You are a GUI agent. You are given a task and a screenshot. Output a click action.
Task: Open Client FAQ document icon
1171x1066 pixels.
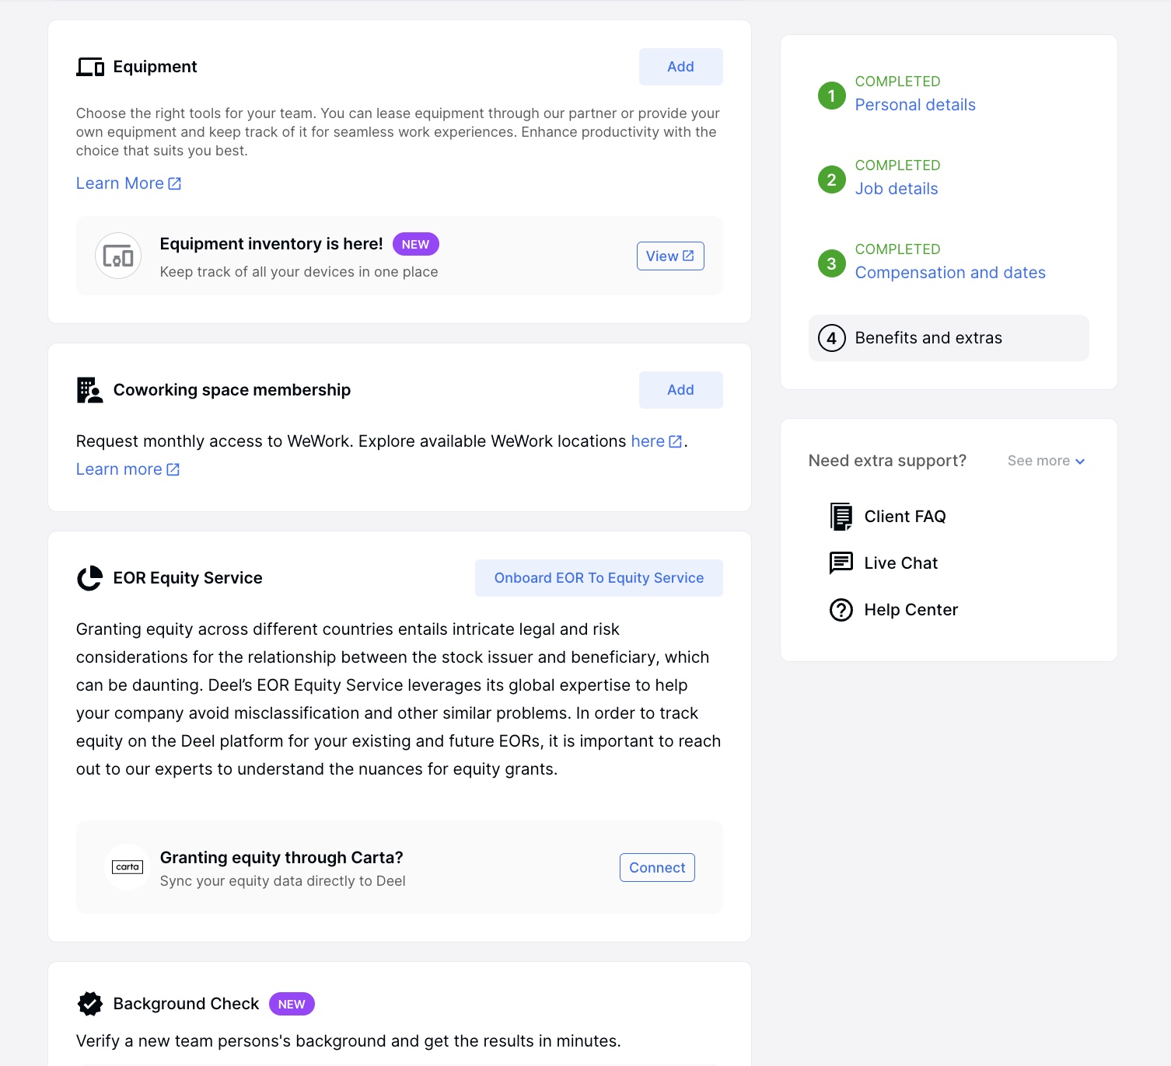(x=841, y=517)
